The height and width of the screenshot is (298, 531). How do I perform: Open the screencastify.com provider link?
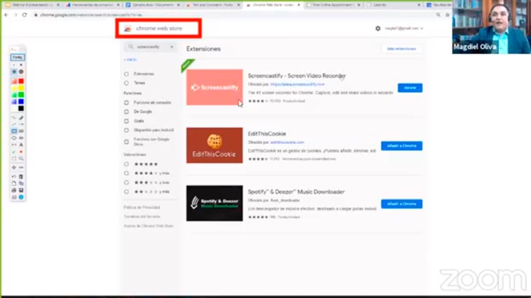click(x=297, y=84)
